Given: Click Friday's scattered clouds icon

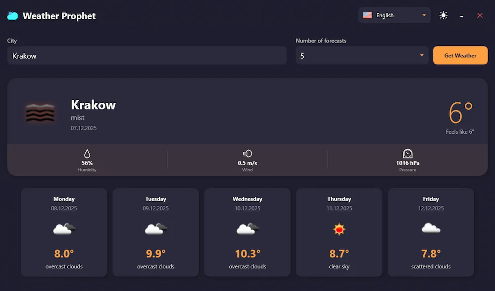Looking at the screenshot, I should (x=430, y=228).
